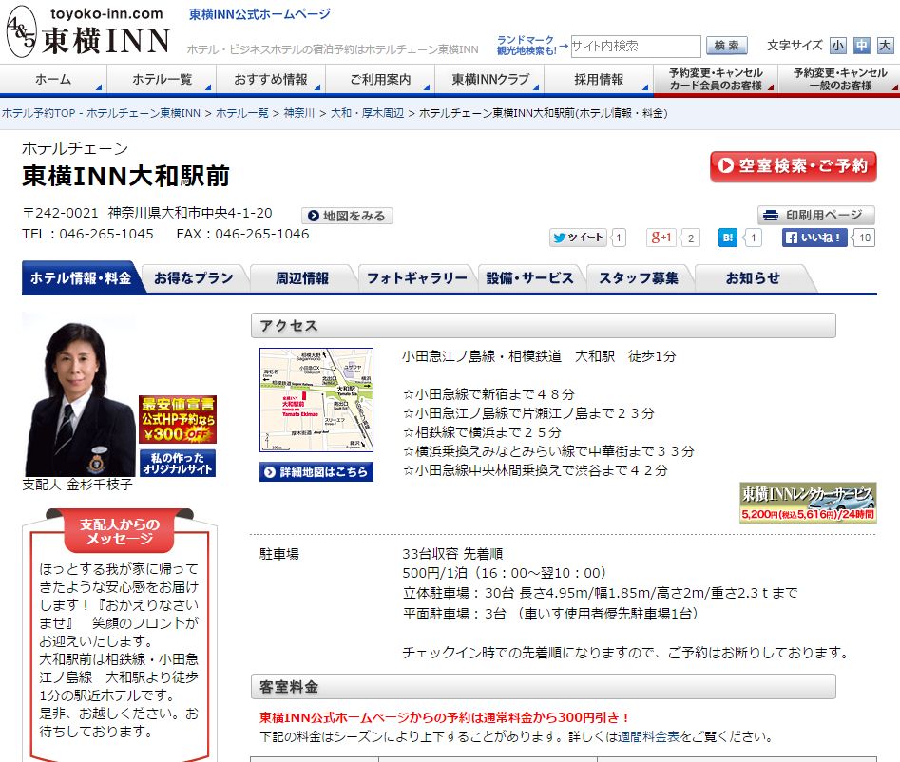Open 予約変更・キャンセル カード会員のお客様

(716, 79)
